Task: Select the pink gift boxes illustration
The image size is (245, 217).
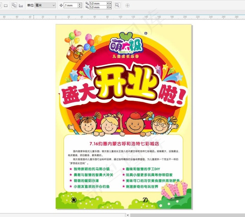Action: pos(174,190)
